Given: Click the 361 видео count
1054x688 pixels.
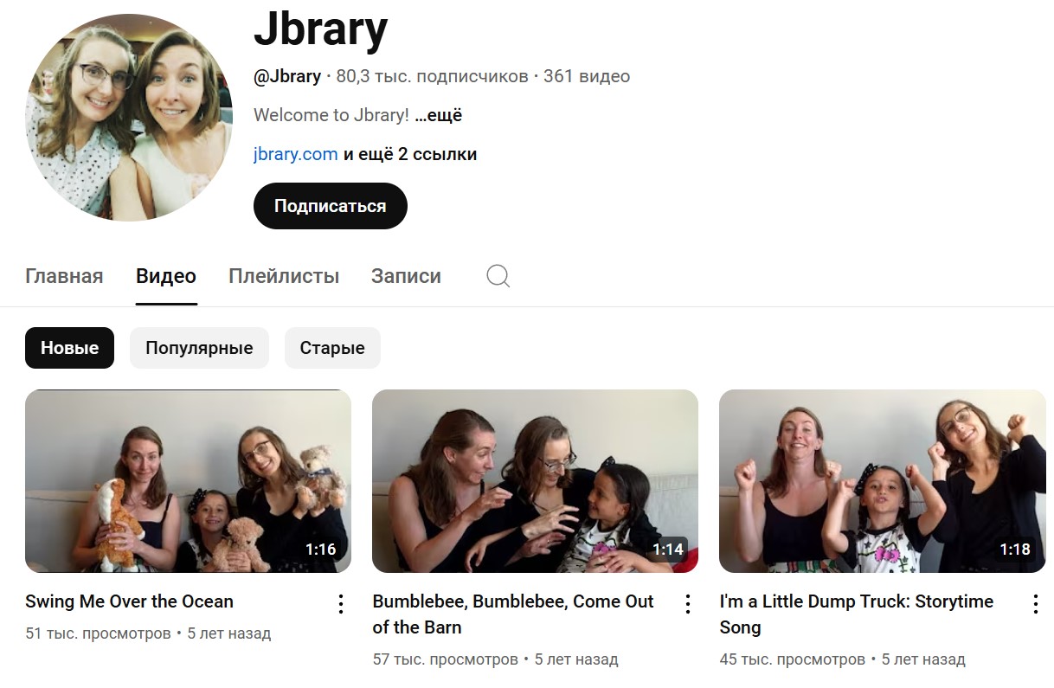Looking at the screenshot, I should click(x=587, y=76).
